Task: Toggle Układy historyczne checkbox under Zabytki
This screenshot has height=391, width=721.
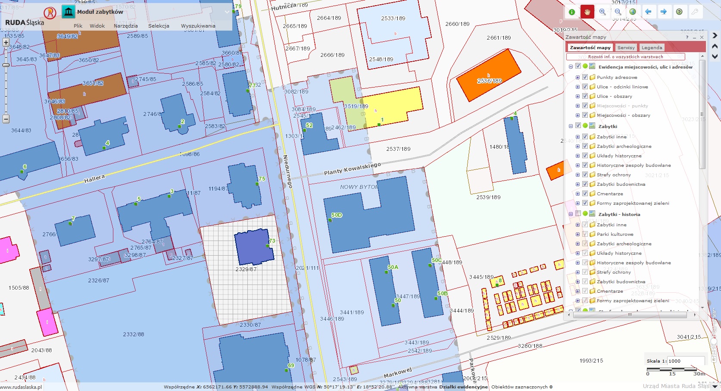Action: point(585,156)
